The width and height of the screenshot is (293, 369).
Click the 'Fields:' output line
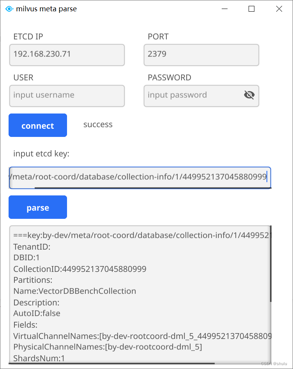point(25,325)
